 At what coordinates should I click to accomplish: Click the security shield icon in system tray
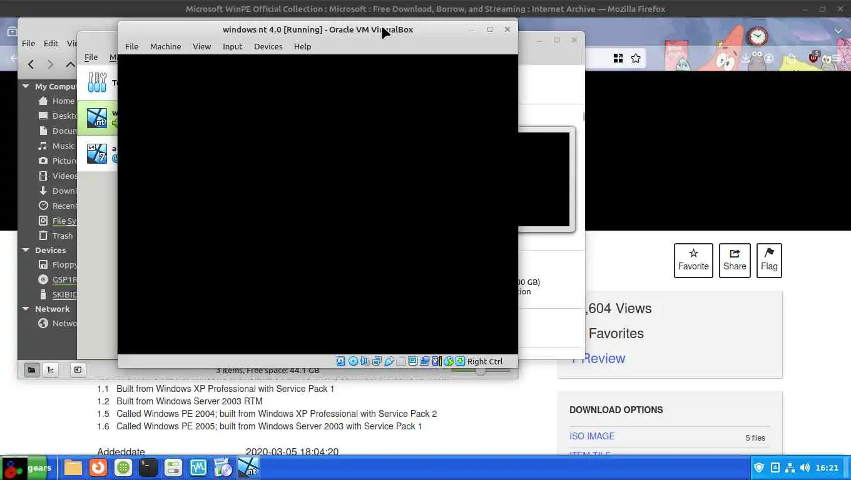[759, 467]
